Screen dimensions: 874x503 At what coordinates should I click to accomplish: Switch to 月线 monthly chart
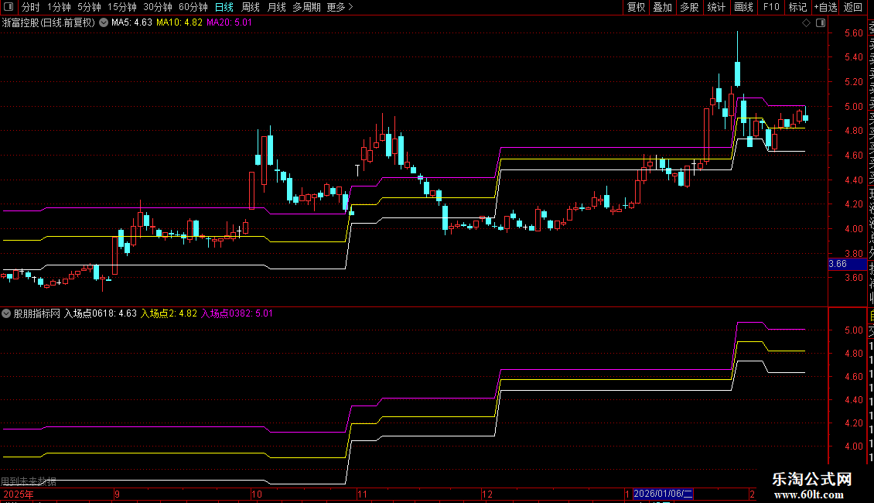coord(276,7)
